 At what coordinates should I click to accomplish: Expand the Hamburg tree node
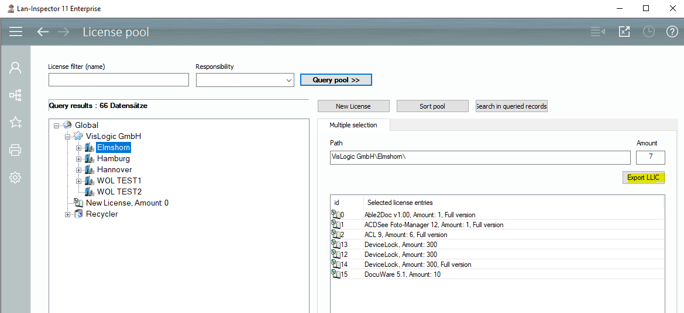[79, 159]
